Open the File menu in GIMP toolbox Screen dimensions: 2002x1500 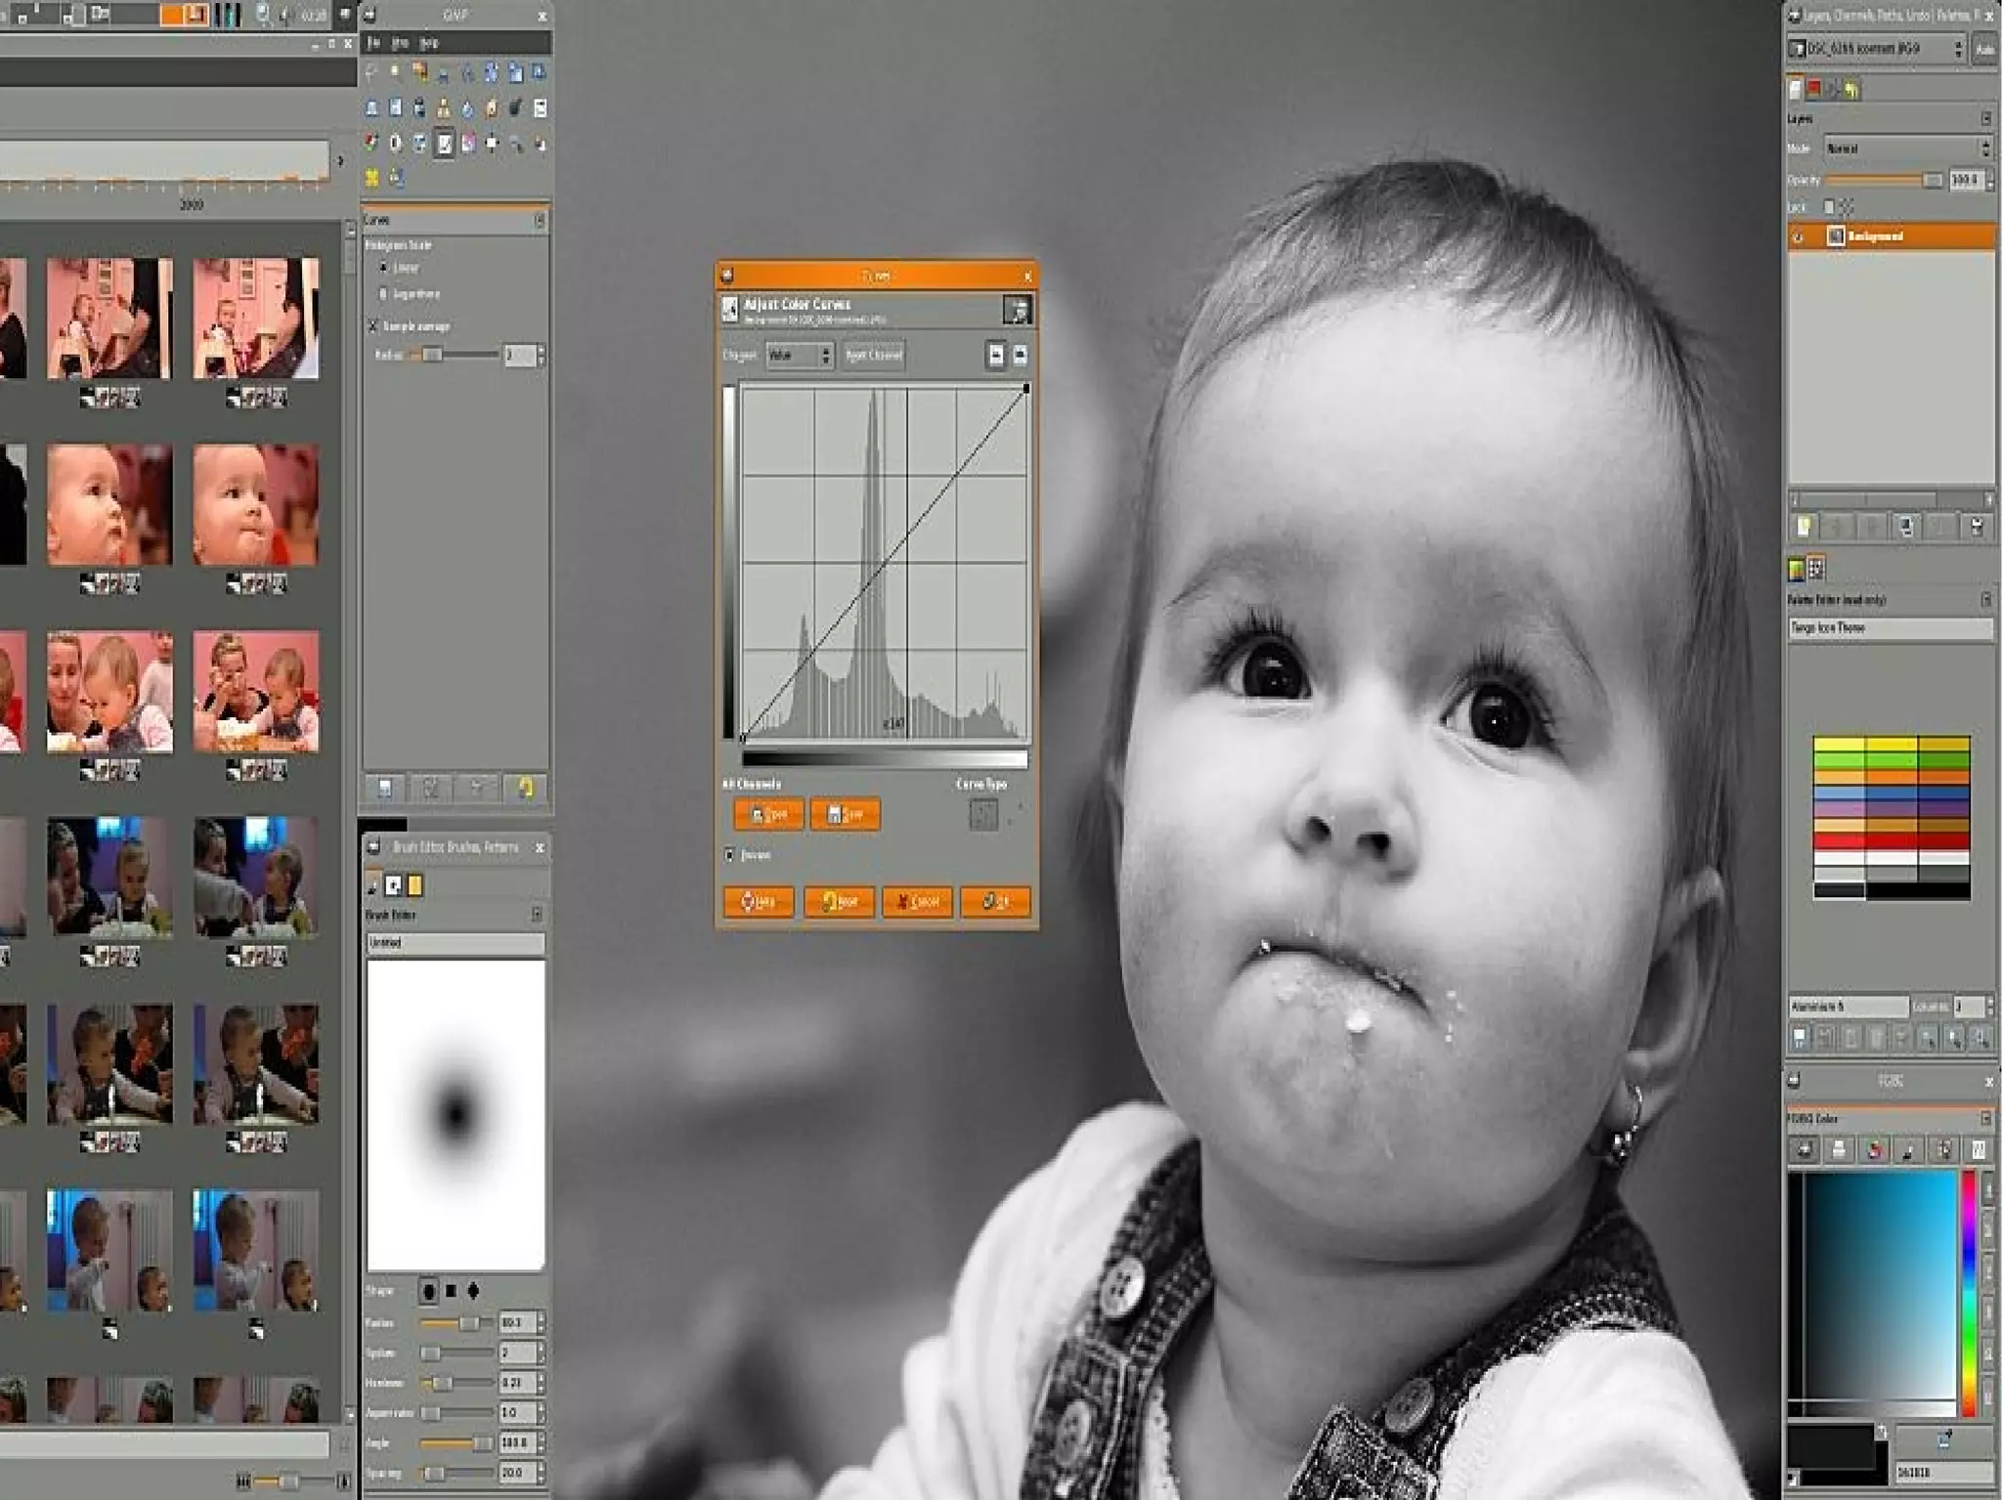tap(373, 43)
